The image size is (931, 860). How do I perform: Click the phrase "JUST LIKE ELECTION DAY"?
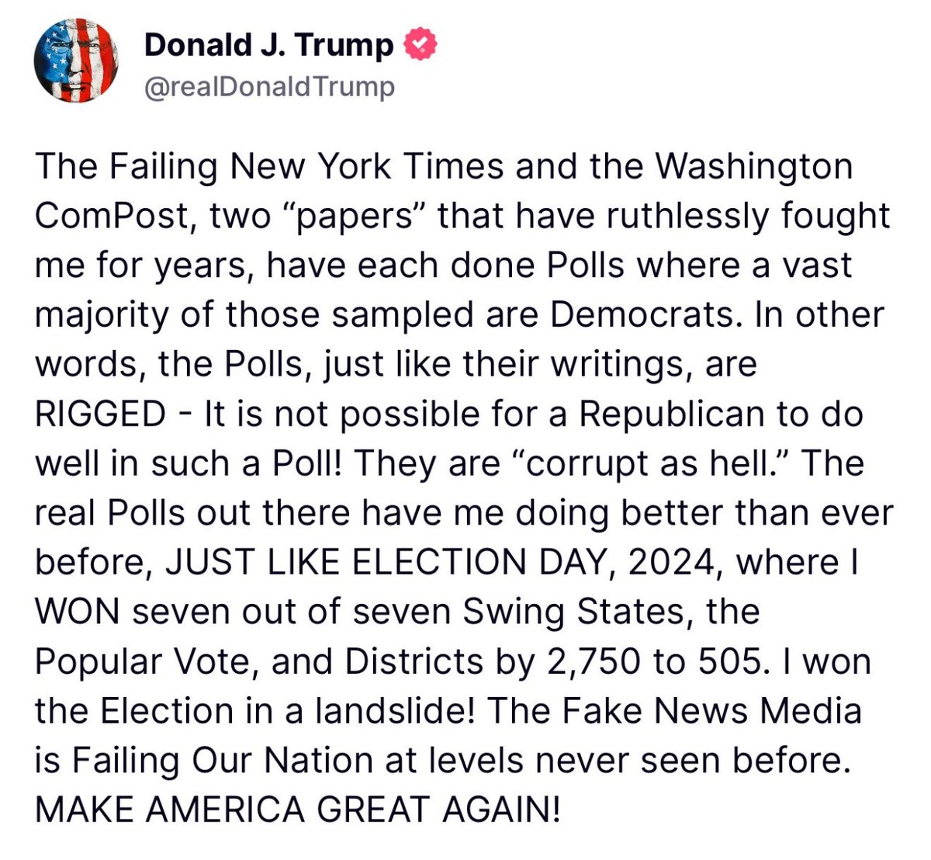(x=388, y=562)
